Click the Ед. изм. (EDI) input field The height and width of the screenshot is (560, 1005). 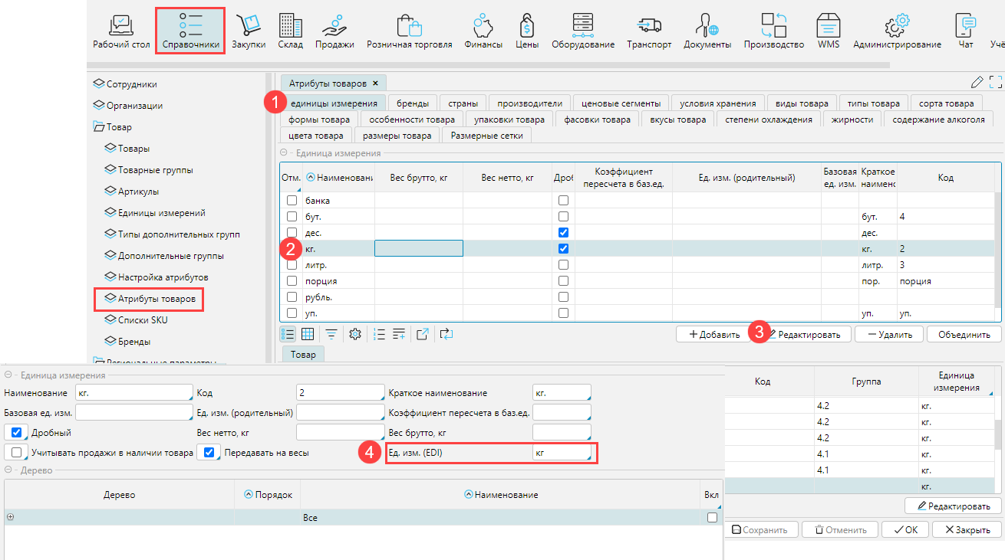tap(562, 453)
